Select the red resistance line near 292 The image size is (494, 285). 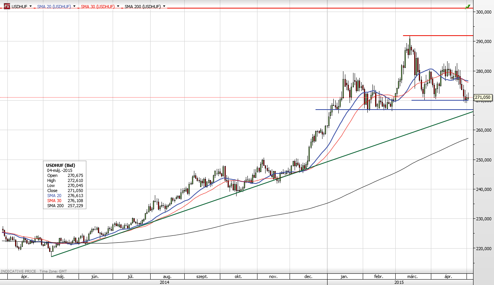438,36
